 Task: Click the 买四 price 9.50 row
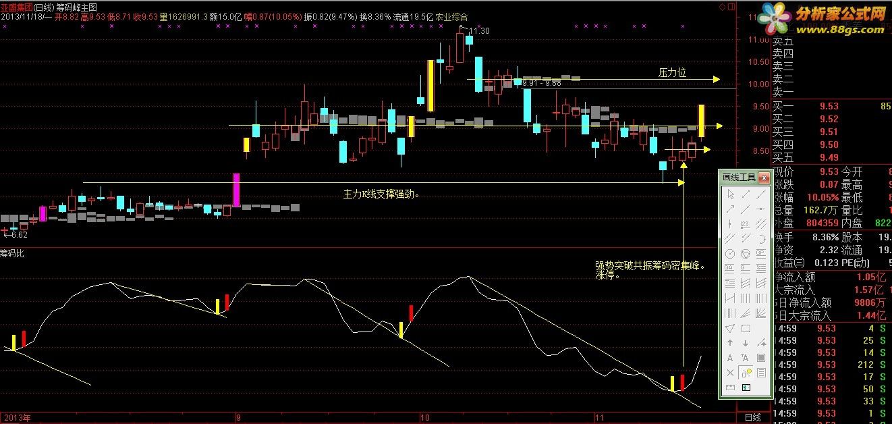(831, 144)
